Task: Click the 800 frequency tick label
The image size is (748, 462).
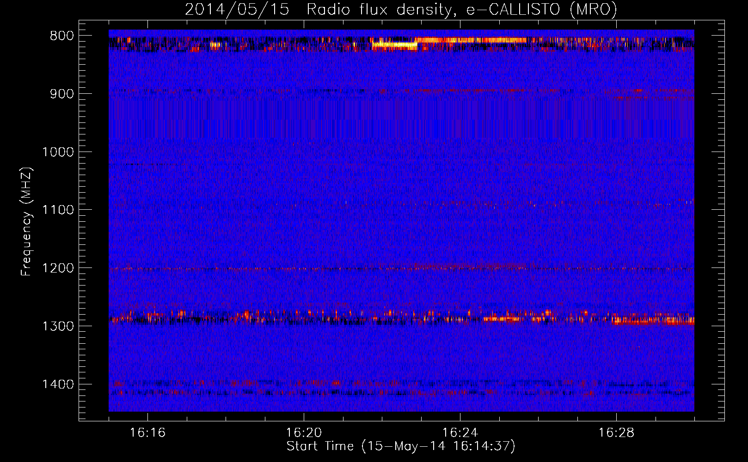Action: pos(62,36)
